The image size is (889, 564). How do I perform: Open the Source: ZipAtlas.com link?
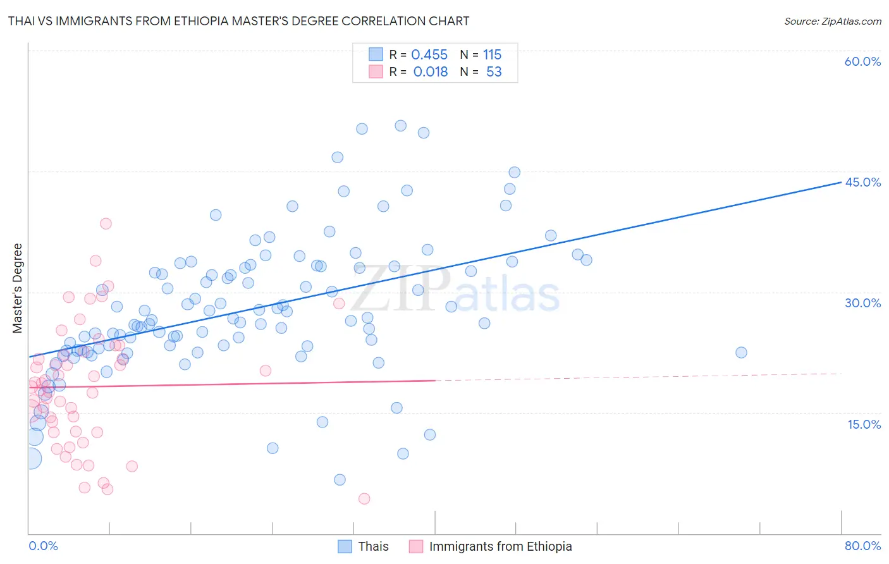click(x=833, y=21)
